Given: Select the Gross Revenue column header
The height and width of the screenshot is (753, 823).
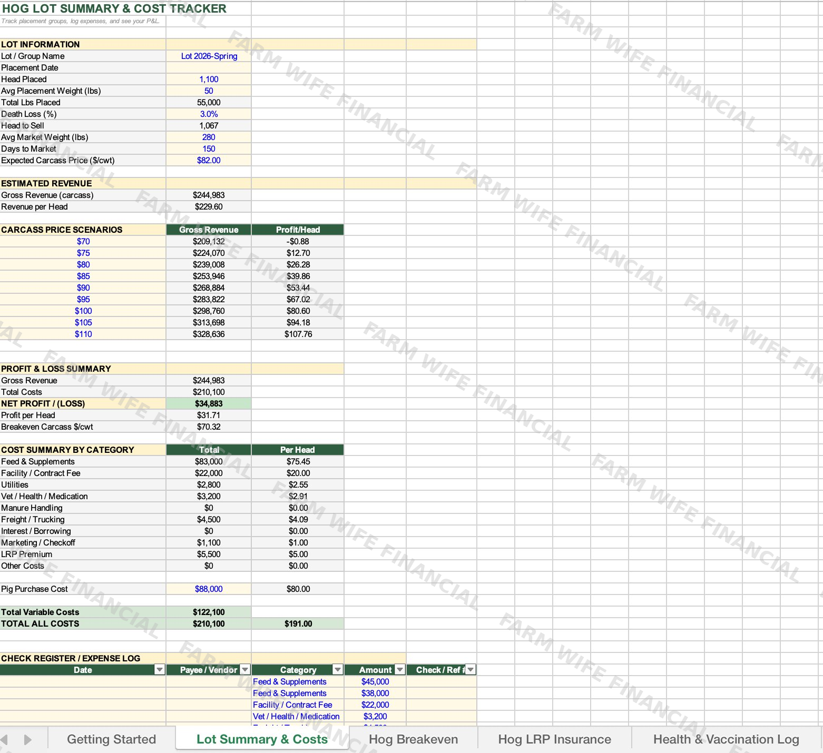Looking at the screenshot, I should pos(209,230).
